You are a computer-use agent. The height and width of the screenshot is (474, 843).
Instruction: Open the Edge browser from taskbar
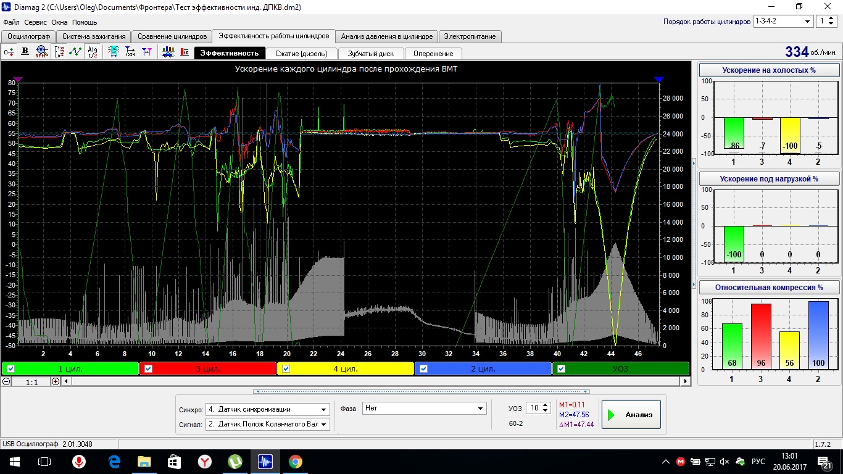[114, 462]
